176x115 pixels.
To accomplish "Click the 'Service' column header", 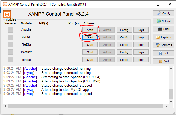I will pyautogui.click(x=10, y=23).
